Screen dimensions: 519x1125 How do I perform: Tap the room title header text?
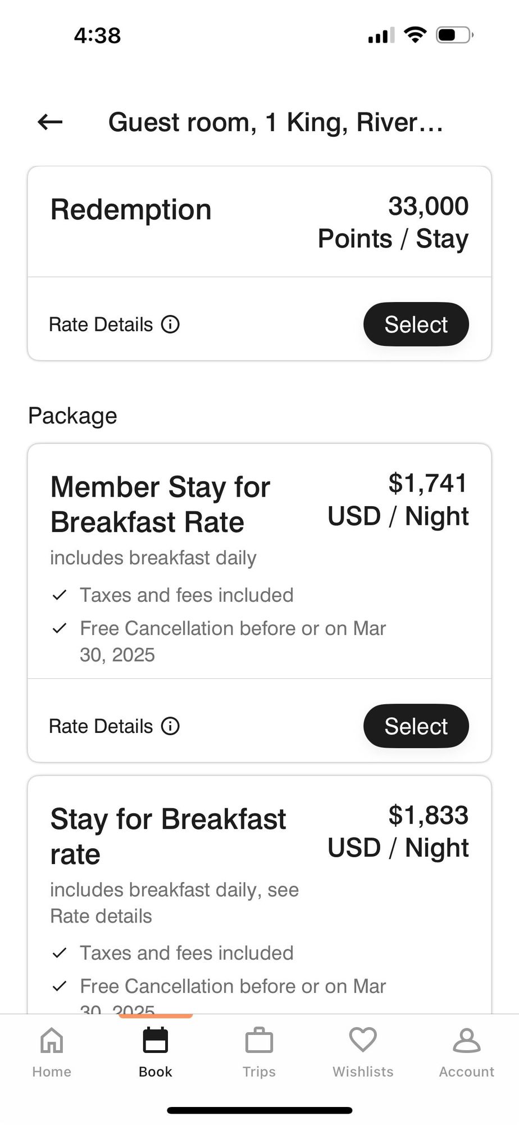pyautogui.click(x=275, y=122)
